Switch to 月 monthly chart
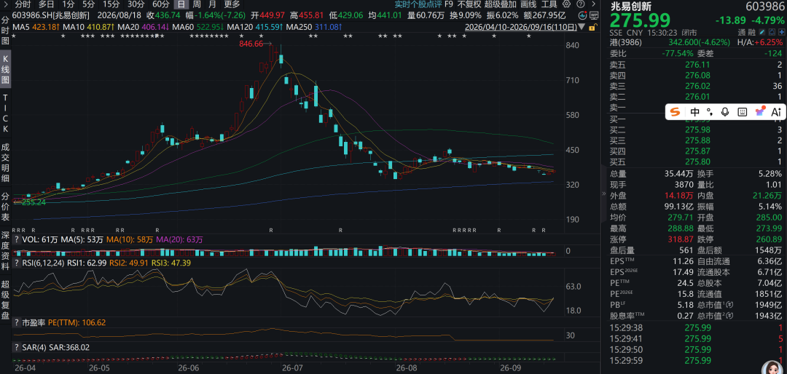The height and width of the screenshot is (374, 787). coord(214,4)
